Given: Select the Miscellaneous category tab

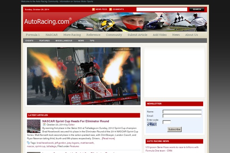Looking at the screenshot, I should tap(64, 41).
